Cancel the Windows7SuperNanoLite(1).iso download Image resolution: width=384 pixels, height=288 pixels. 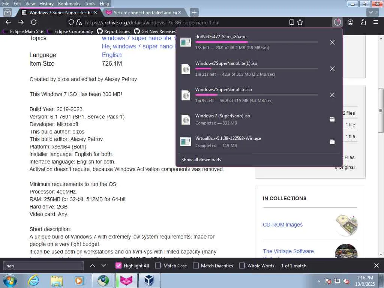pos(332,69)
